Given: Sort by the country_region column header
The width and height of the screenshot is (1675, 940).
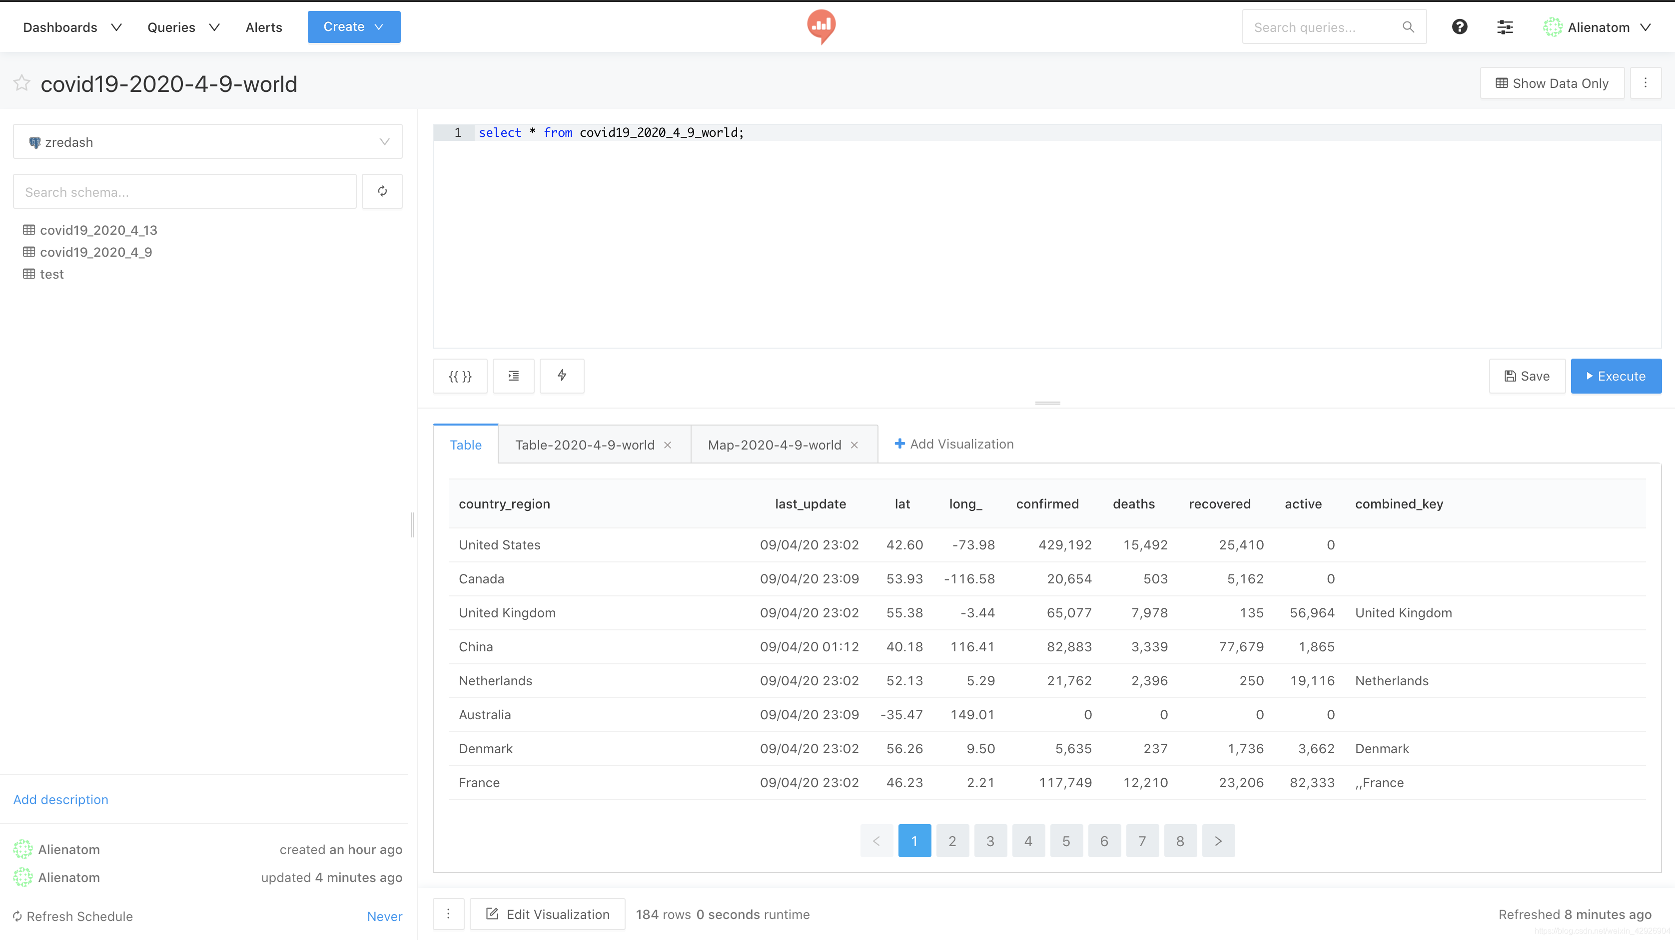Looking at the screenshot, I should 504,504.
